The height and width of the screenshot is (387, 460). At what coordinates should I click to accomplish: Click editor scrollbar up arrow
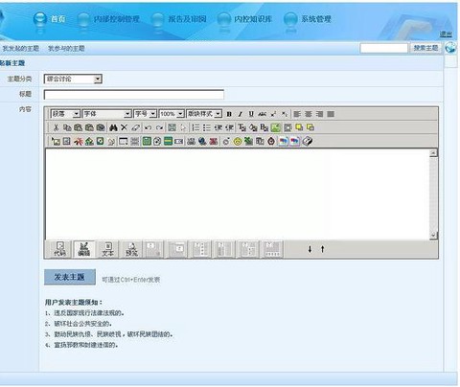[x=433, y=153]
